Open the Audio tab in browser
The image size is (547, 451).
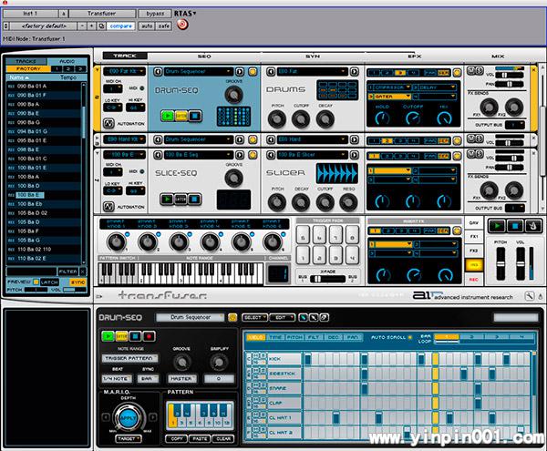coord(67,60)
